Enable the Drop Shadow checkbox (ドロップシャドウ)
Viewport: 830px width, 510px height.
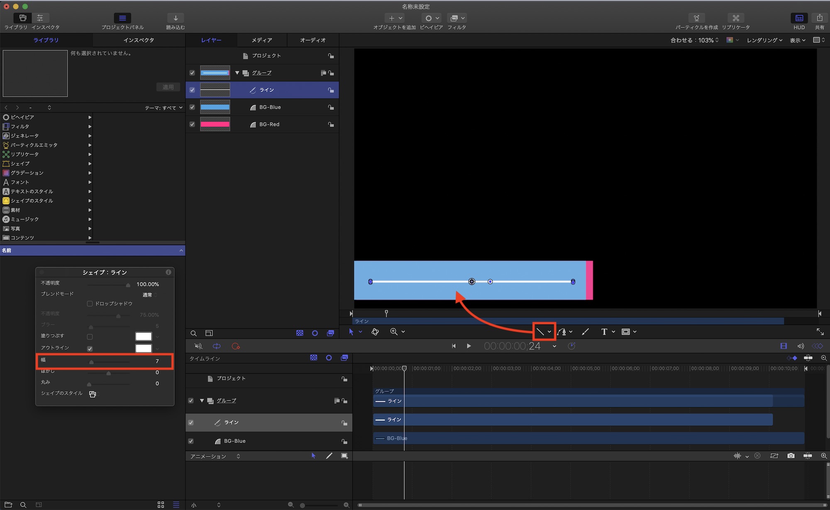point(90,304)
